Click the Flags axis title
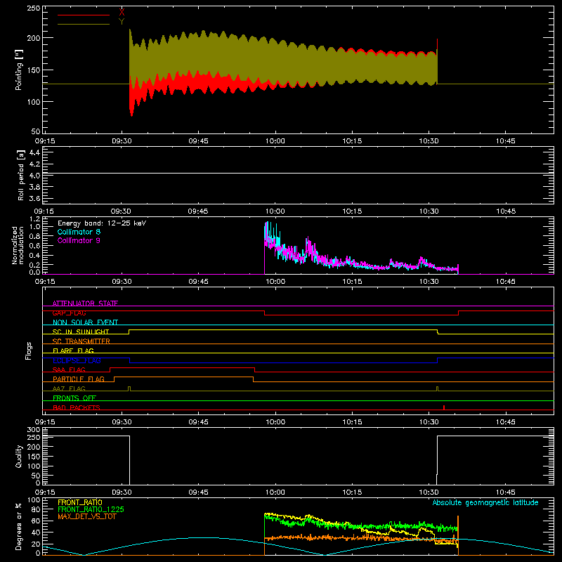562x562 pixels. [29, 351]
